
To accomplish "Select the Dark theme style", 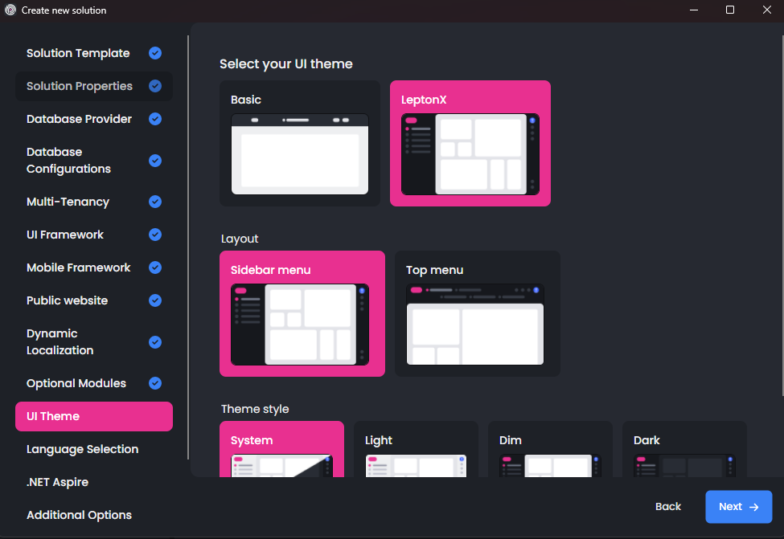I will click(684, 450).
